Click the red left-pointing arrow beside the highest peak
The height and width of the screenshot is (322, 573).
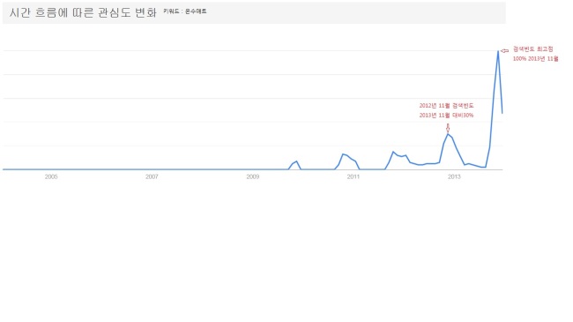504,51
